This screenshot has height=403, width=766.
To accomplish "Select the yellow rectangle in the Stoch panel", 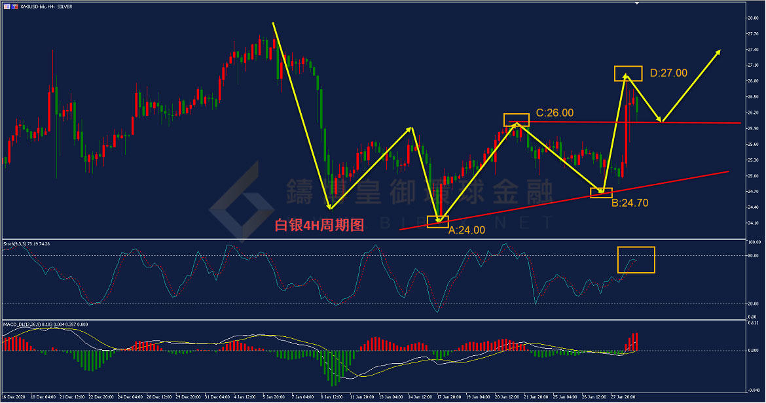I will point(636,260).
